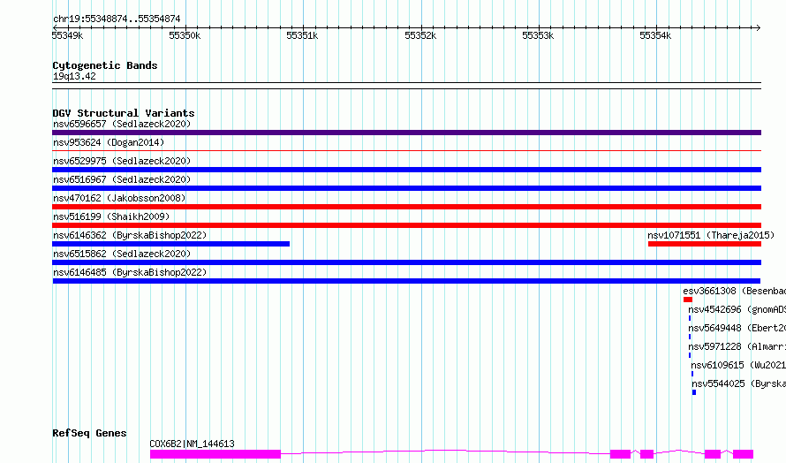This screenshot has width=786, height=463.
Task: Select the nsv5971228 Almarri variant label
Action: tap(737, 346)
